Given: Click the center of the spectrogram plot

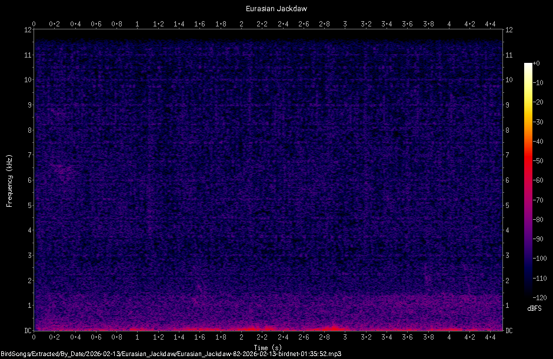Looking at the screenshot, I should tap(269, 180).
